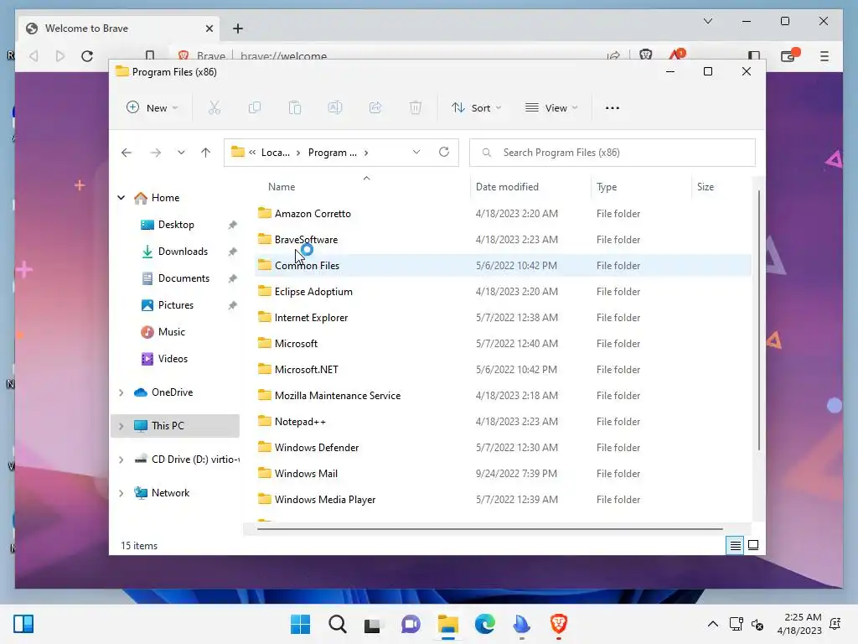The height and width of the screenshot is (644, 858).
Task: Select the Mozilla Maintenance Service folder
Action: coord(503,396)
